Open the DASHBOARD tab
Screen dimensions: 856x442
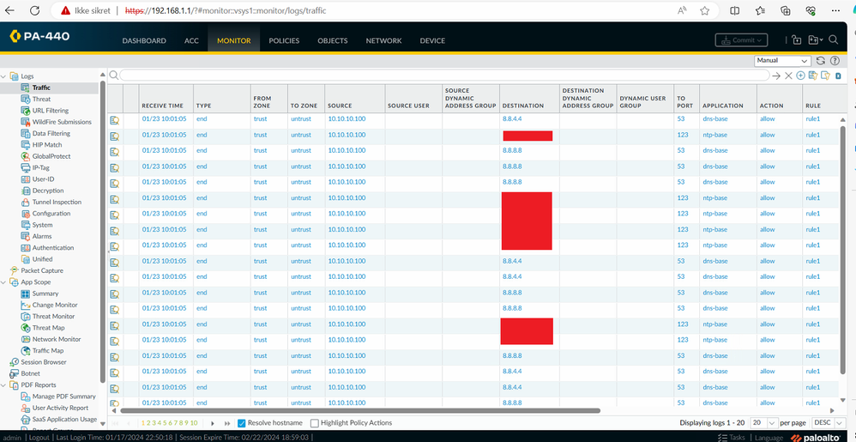144,40
